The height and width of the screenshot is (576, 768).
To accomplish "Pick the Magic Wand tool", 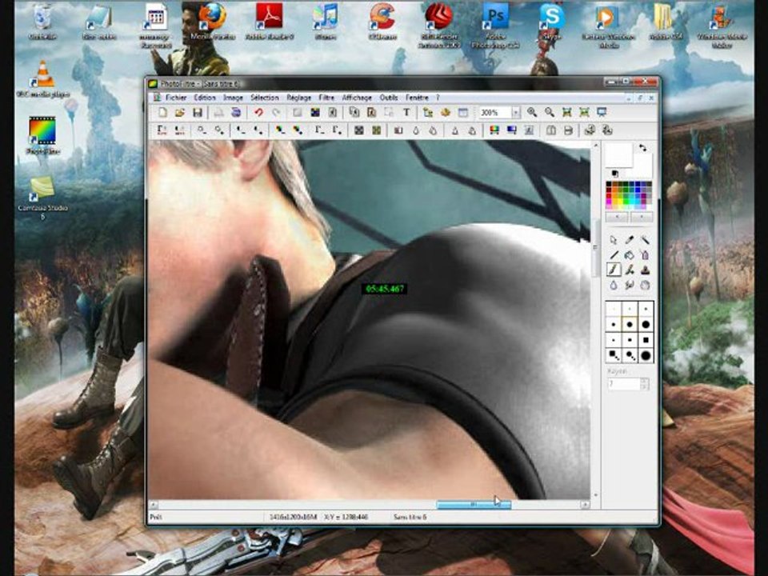I will click(x=645, y=240).
